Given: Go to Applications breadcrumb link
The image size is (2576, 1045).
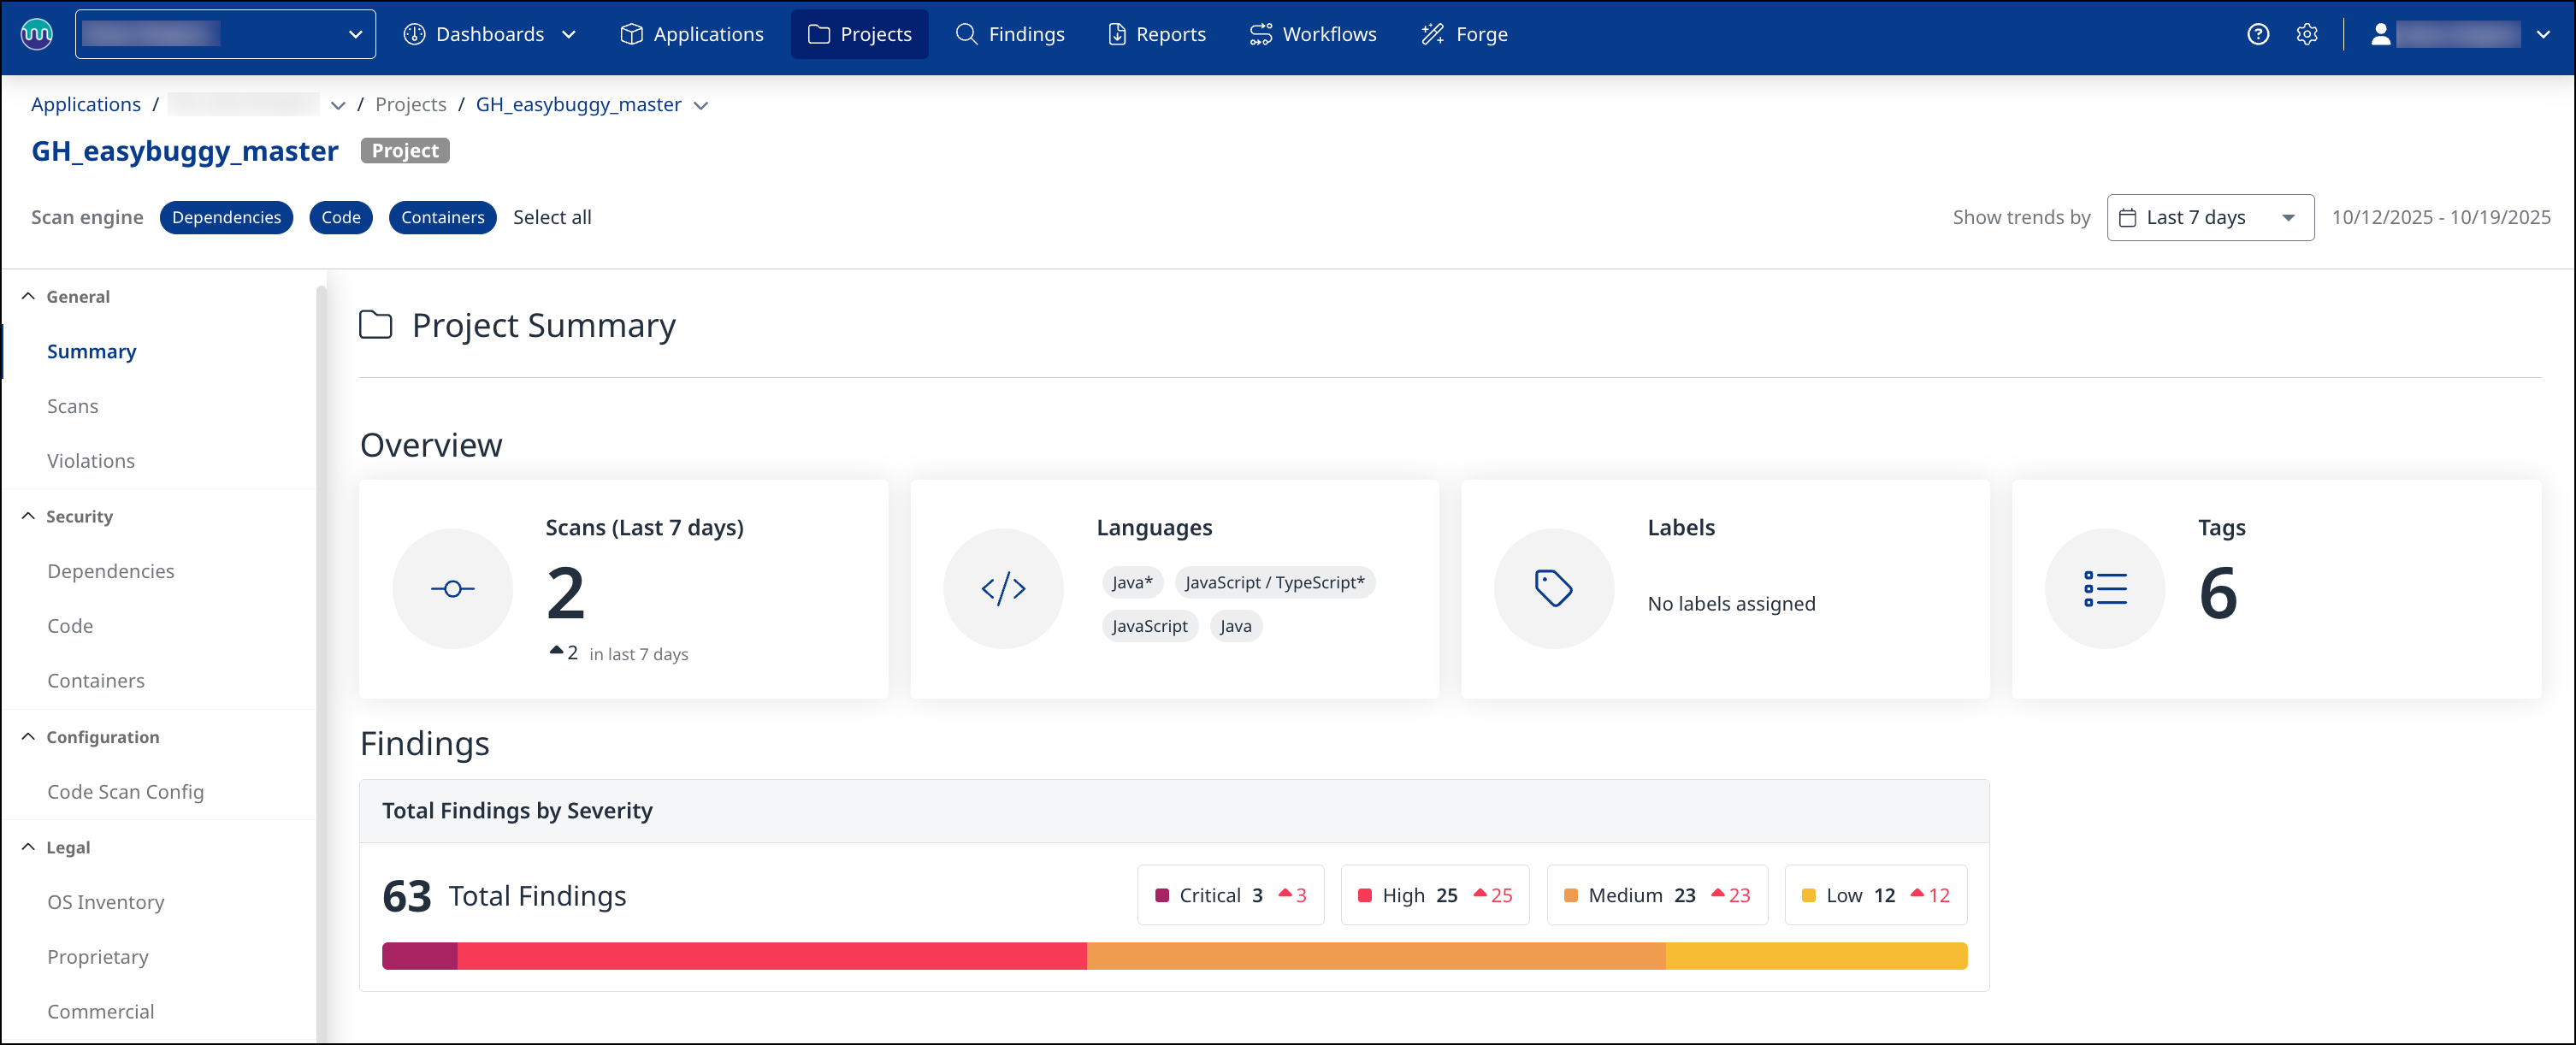Looking at the screenshot, I should (86, 104).
